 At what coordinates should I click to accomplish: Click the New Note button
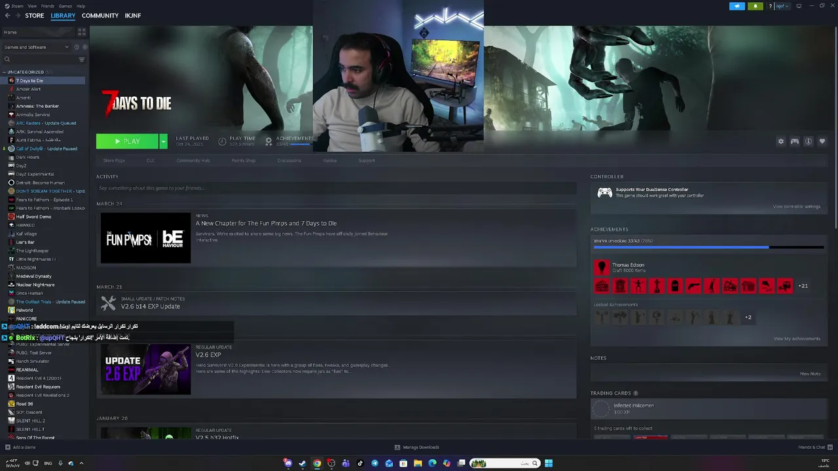click(x=810, y=374)
